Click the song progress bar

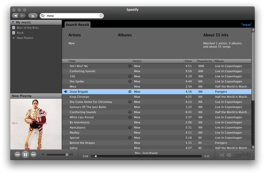[x=147, y=156]
